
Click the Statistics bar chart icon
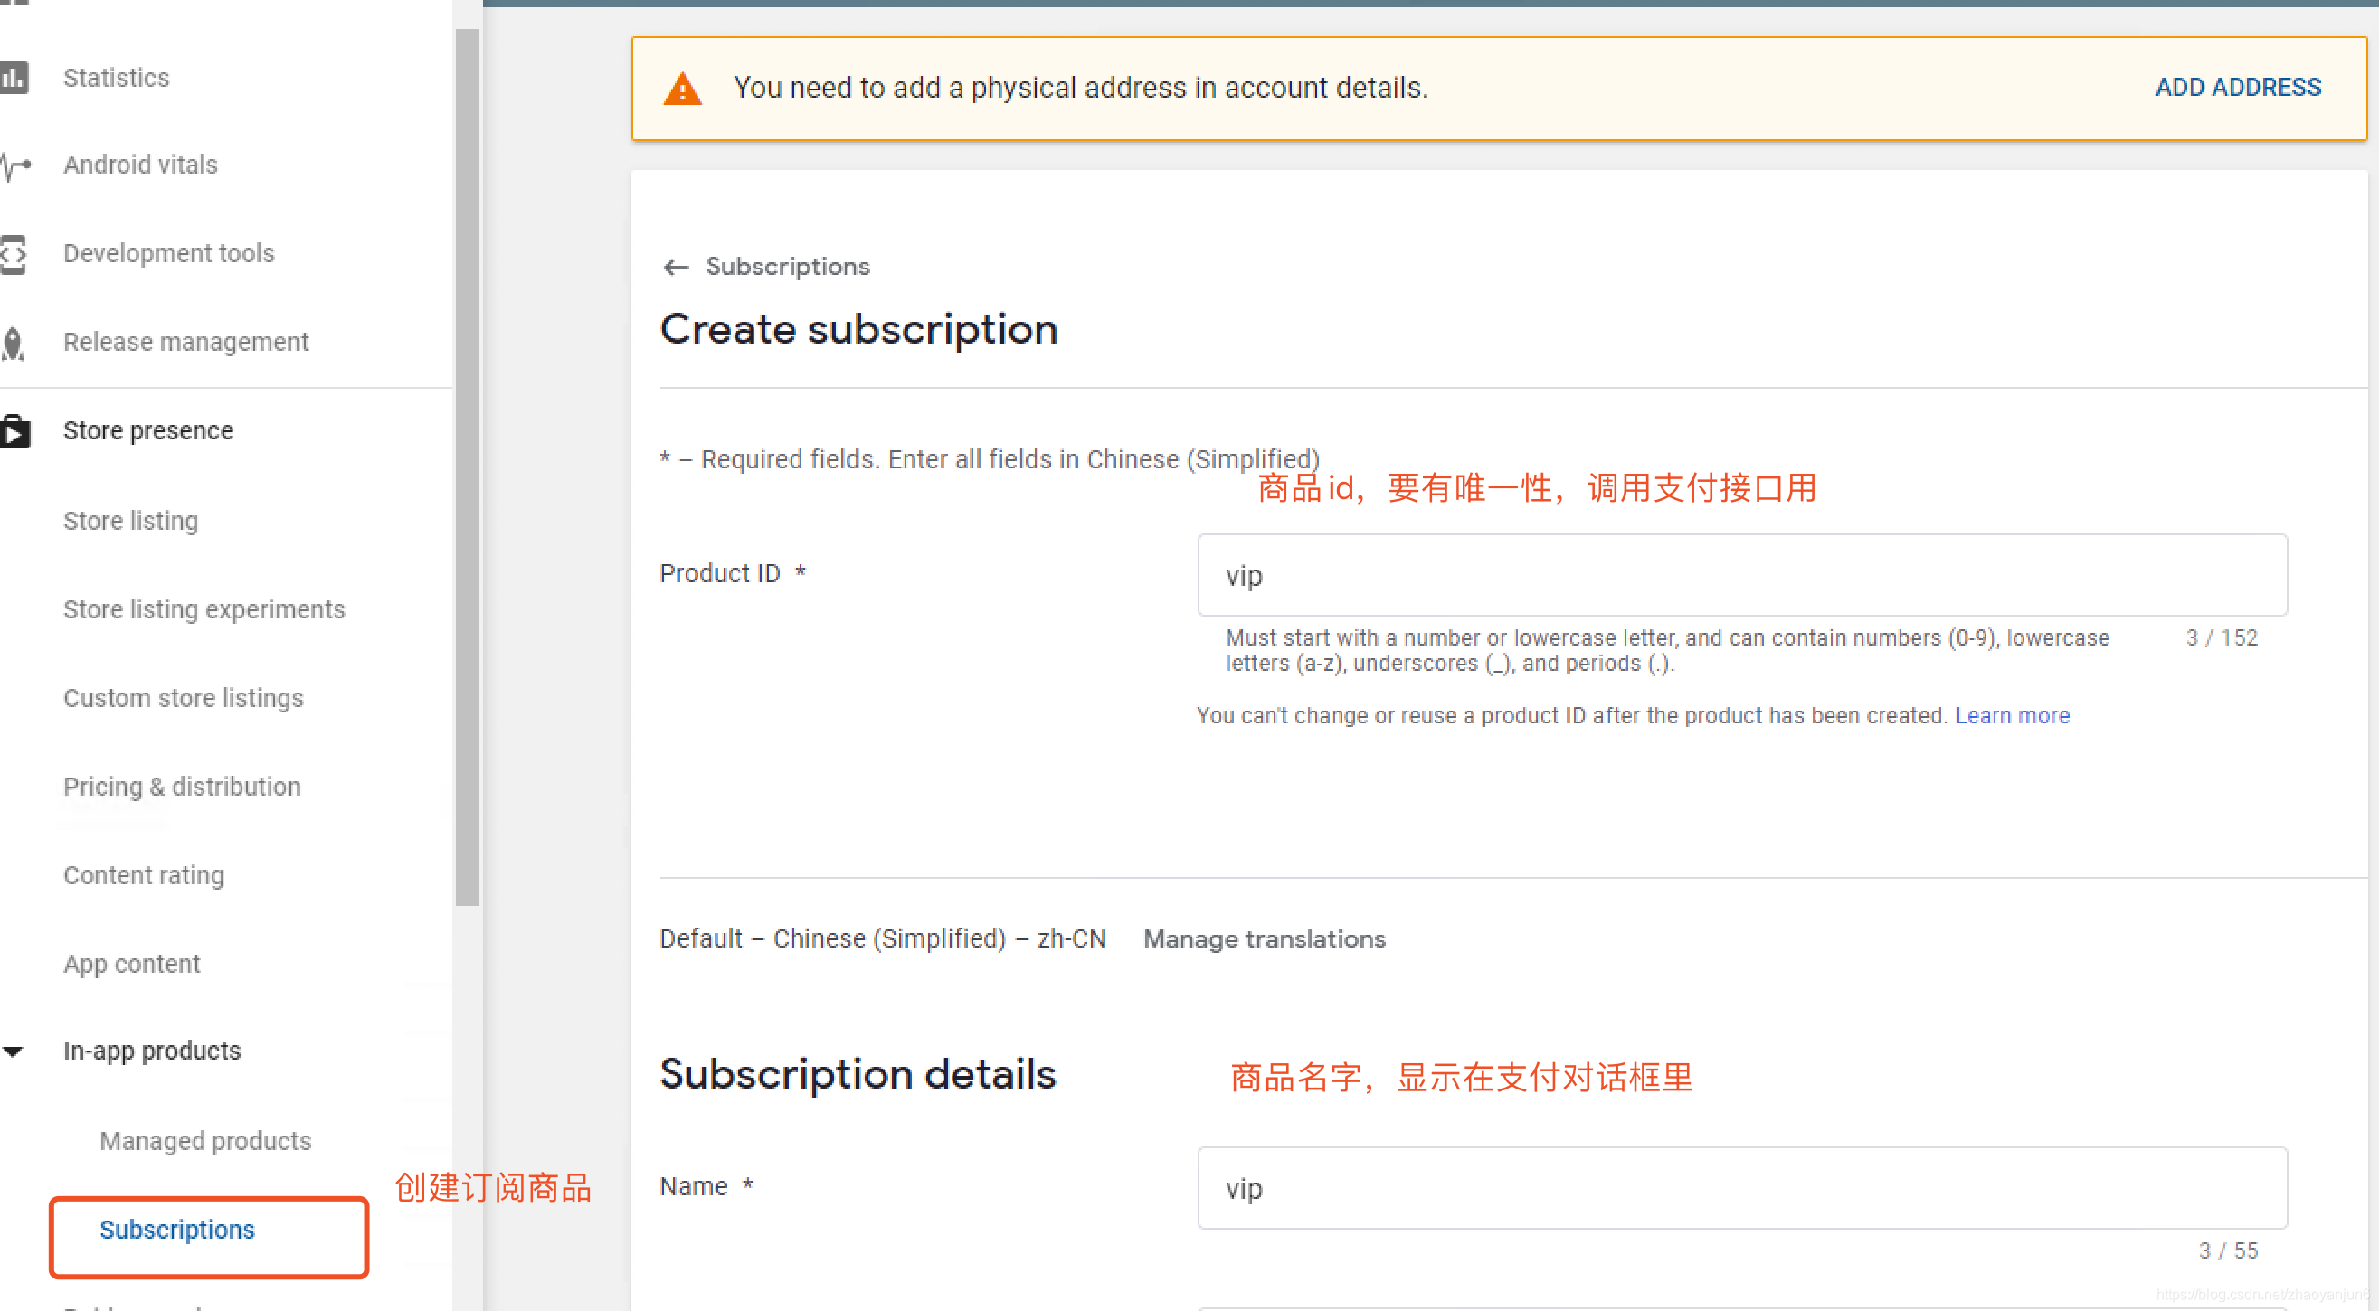tap(13, 78)
